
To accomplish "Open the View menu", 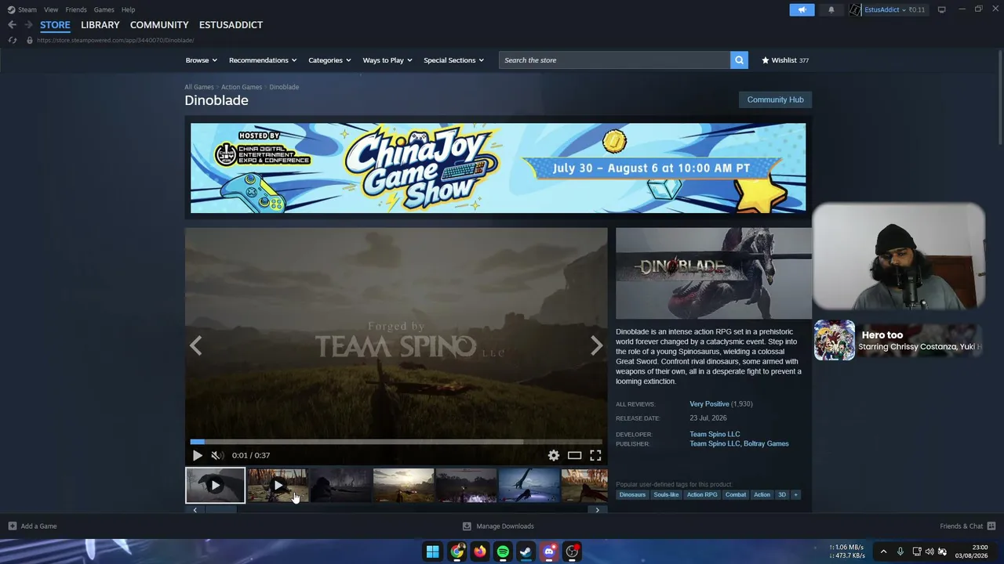I will (51, 9).
